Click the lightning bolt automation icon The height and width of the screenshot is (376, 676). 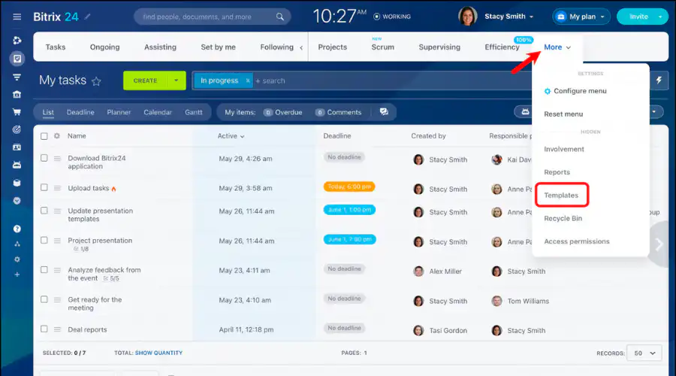coord(659,80)
